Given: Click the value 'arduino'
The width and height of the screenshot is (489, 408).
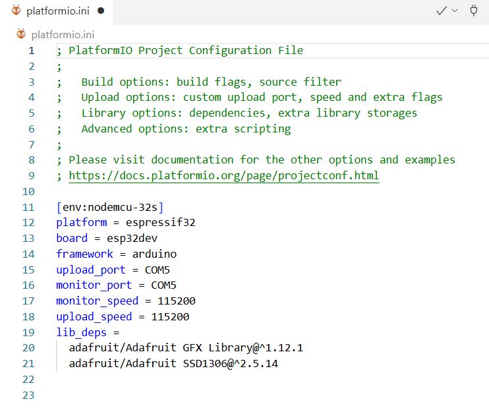Looking at the screenshot, I should click(x=154, y=254).
